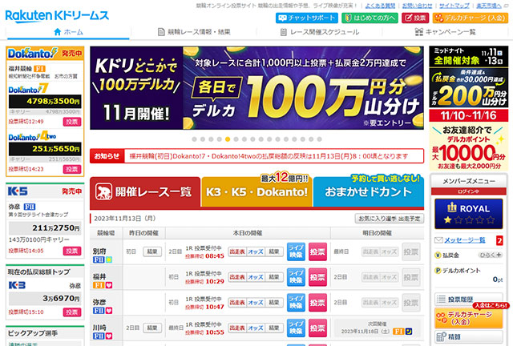Open 福井 オッズ for today
Screen dimensions: 513x346
(256, 277)
